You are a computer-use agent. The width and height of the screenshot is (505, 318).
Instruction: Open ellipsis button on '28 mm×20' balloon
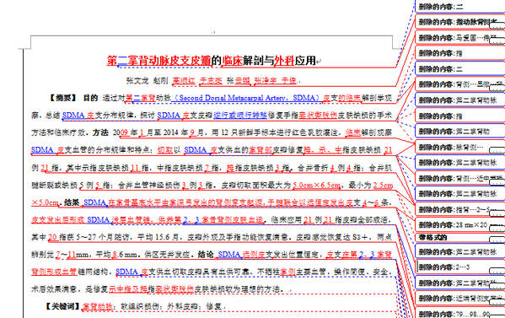pyautogui.click(x=497, y=228)
